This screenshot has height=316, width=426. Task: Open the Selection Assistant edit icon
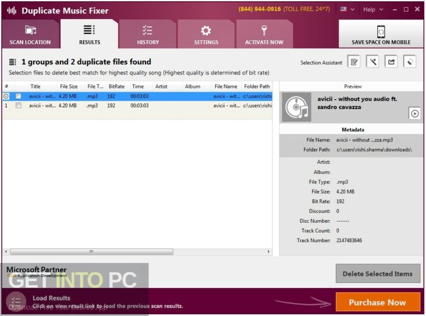pyautogui.click(x=354, y=62)
